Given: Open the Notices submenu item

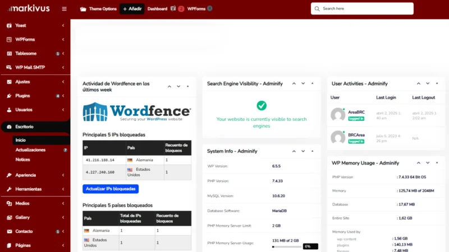Looking at the screenshot, I should [22, 160].
